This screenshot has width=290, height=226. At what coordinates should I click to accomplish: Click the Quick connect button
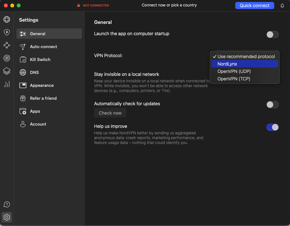(255, 5)
